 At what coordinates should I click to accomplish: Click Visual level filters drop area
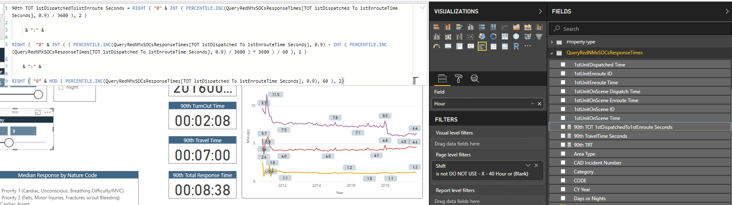coord(487,144)
